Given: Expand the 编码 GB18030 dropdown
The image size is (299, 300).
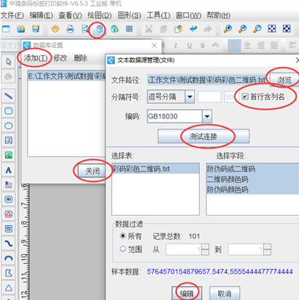Looking at the screenshot, I should click(207, 116).
